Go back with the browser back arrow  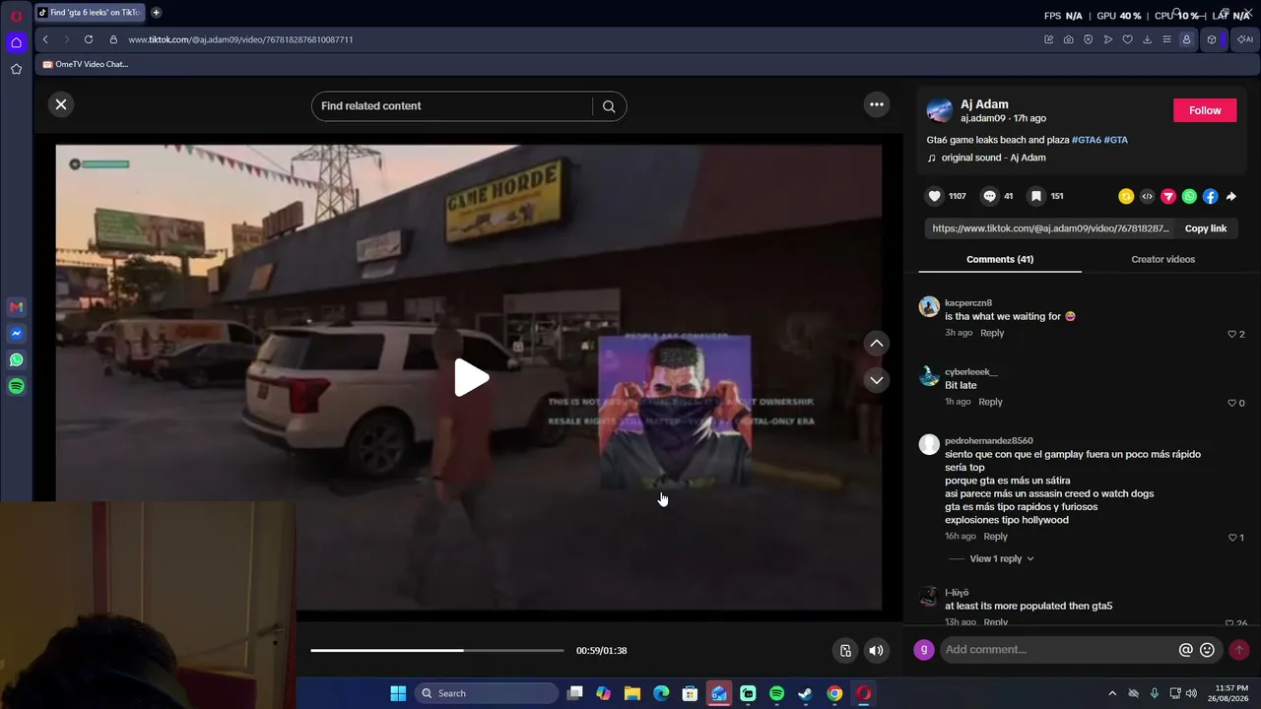[x=45, y=39]
